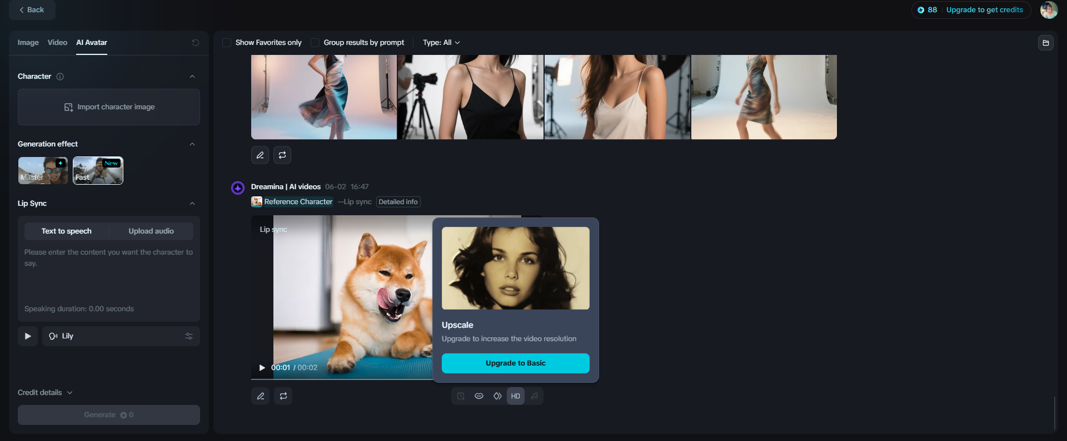Click the 88 credits indicator
Viewport: 1067px width, 441px height.
point(928,10)
